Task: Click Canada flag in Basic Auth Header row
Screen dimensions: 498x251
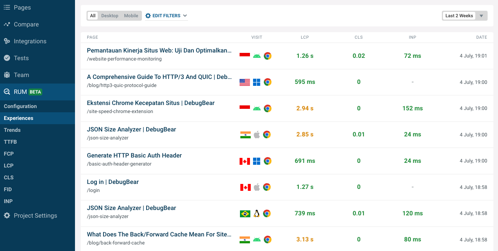Action: pos(245,161)
